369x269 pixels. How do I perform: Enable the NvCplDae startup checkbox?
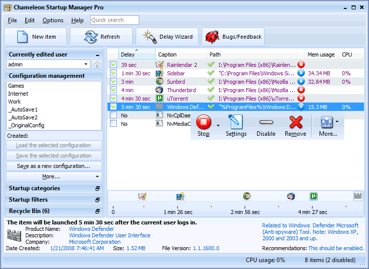[x=113, y=115]
